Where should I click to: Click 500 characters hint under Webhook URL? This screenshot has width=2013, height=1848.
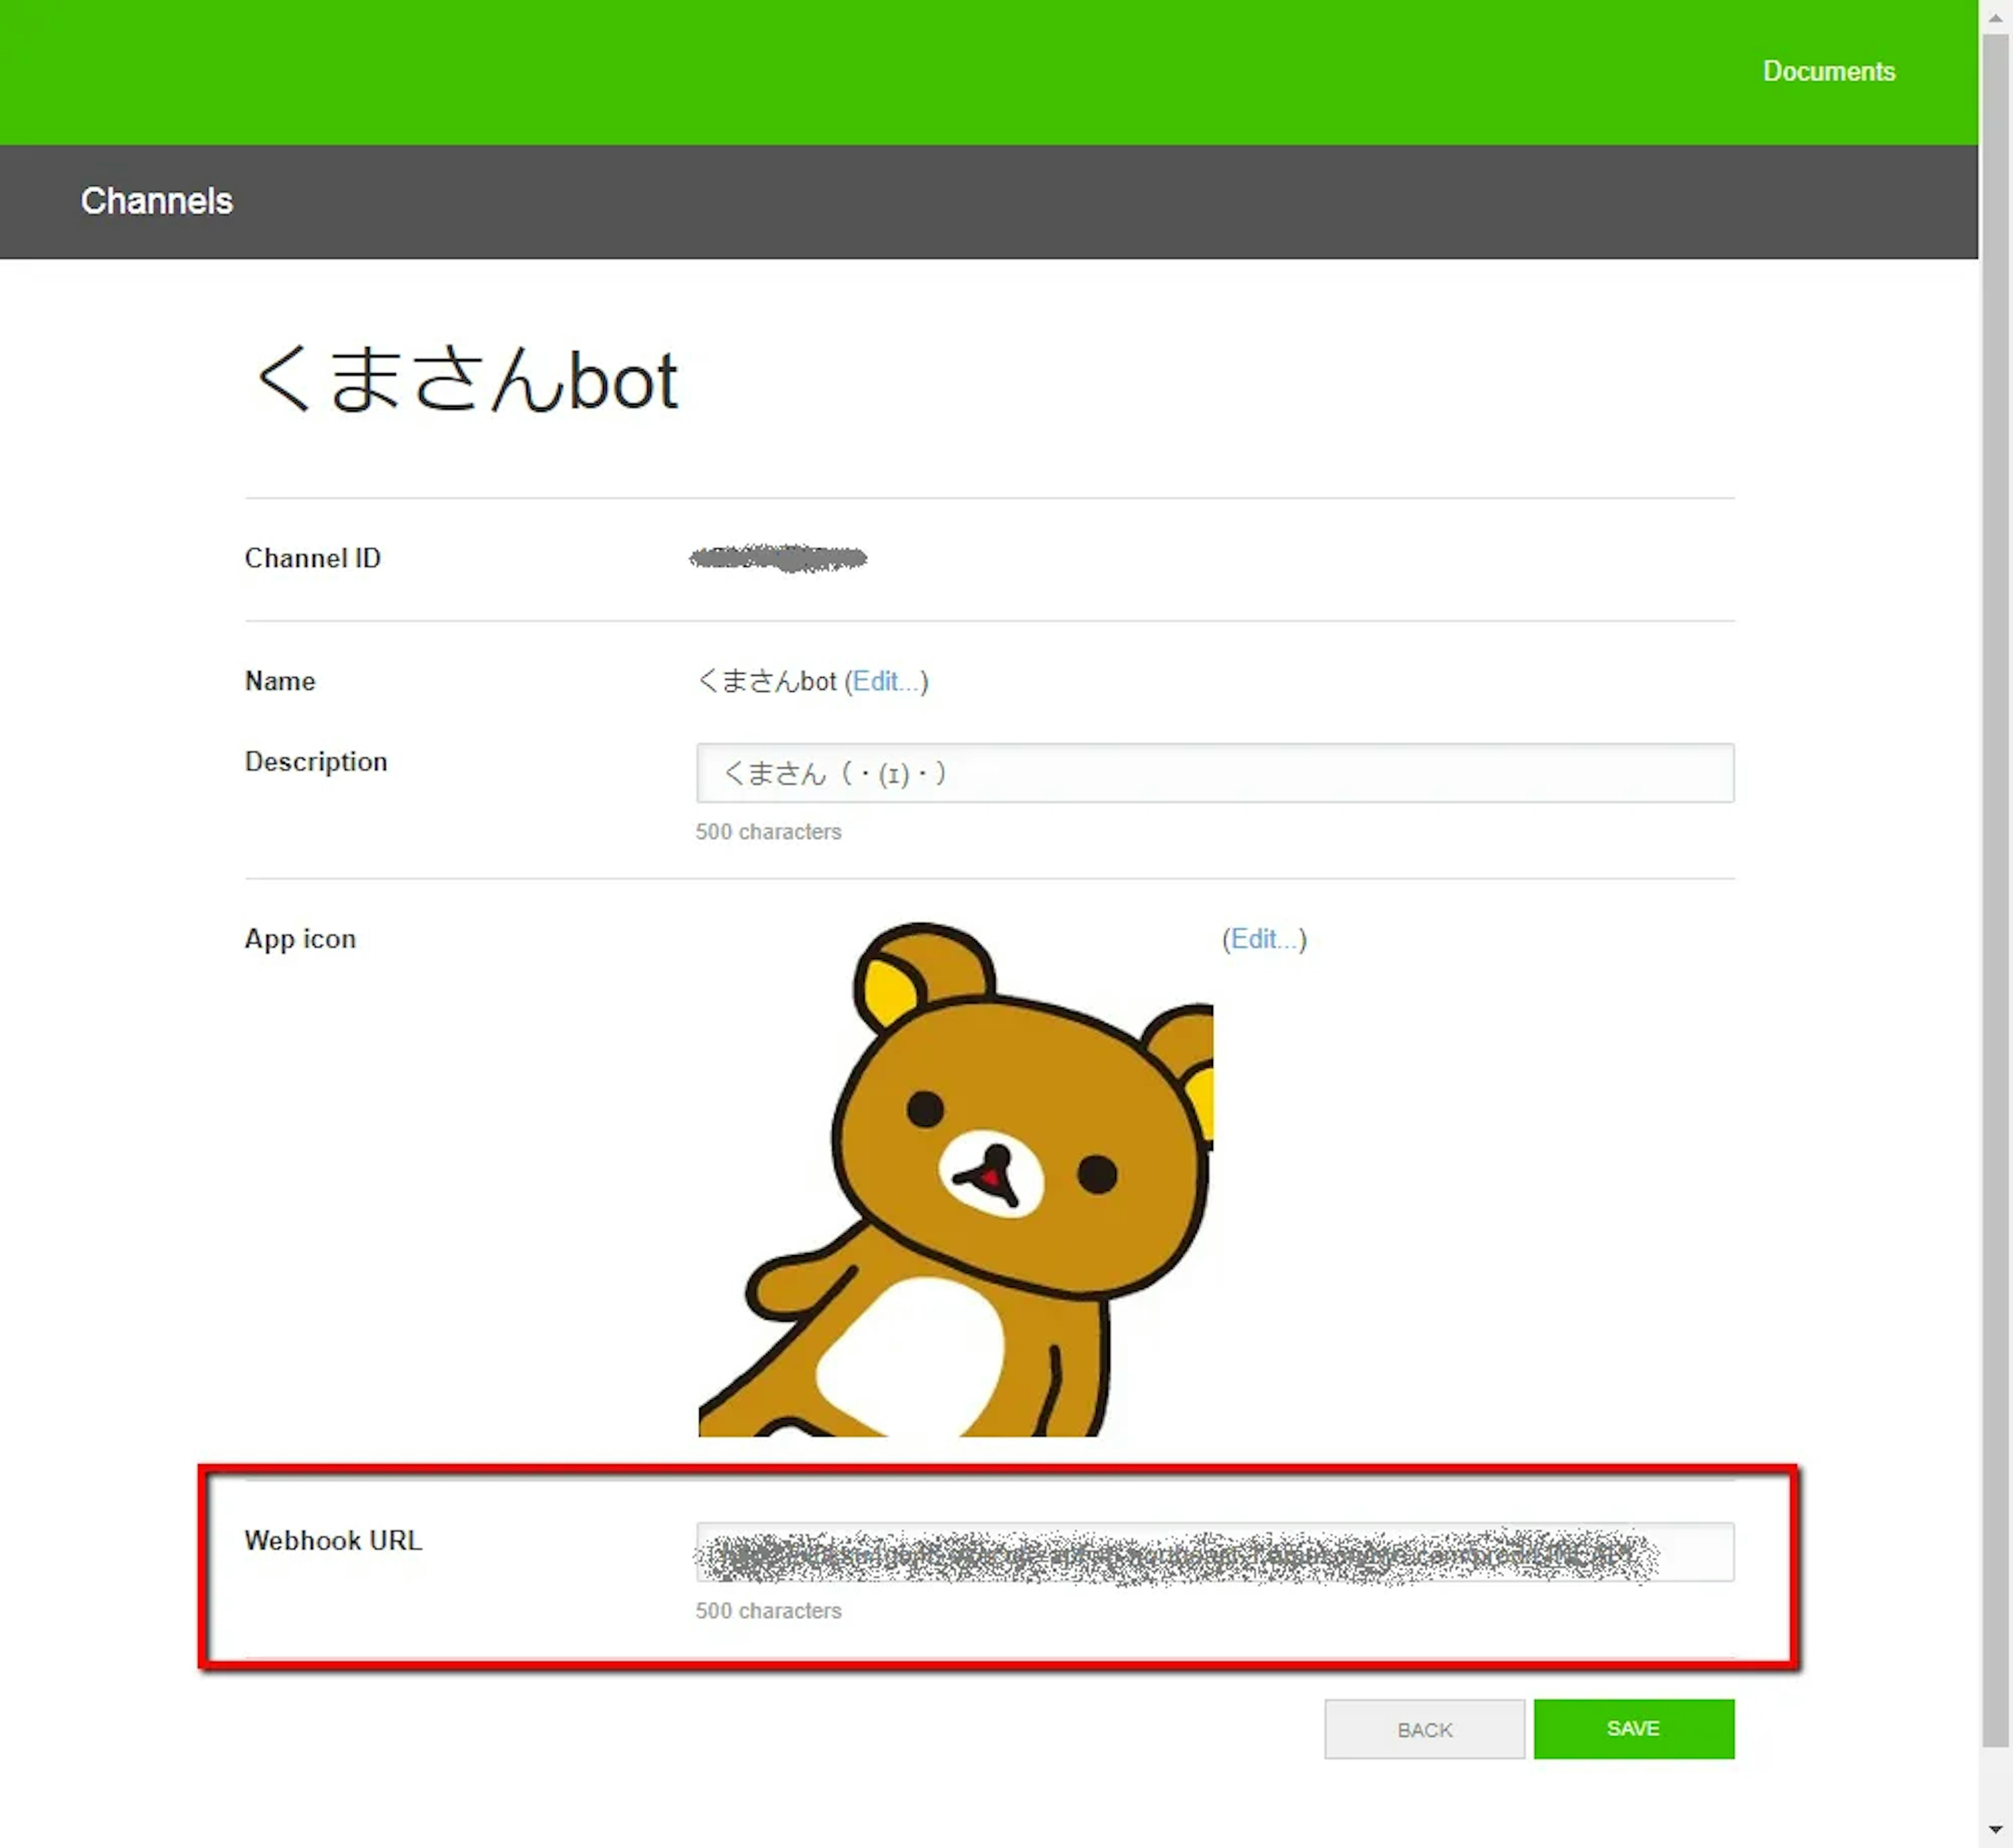pyautogui.click(x=768, y=1611)
